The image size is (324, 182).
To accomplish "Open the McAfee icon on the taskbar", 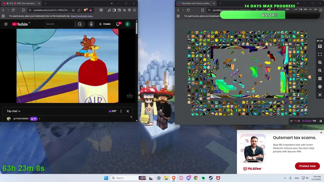I will point(218,178).
